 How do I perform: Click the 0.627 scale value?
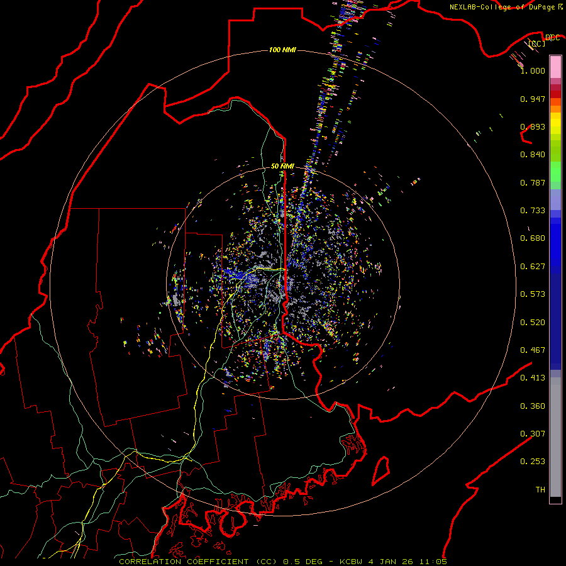click(533, 267)
